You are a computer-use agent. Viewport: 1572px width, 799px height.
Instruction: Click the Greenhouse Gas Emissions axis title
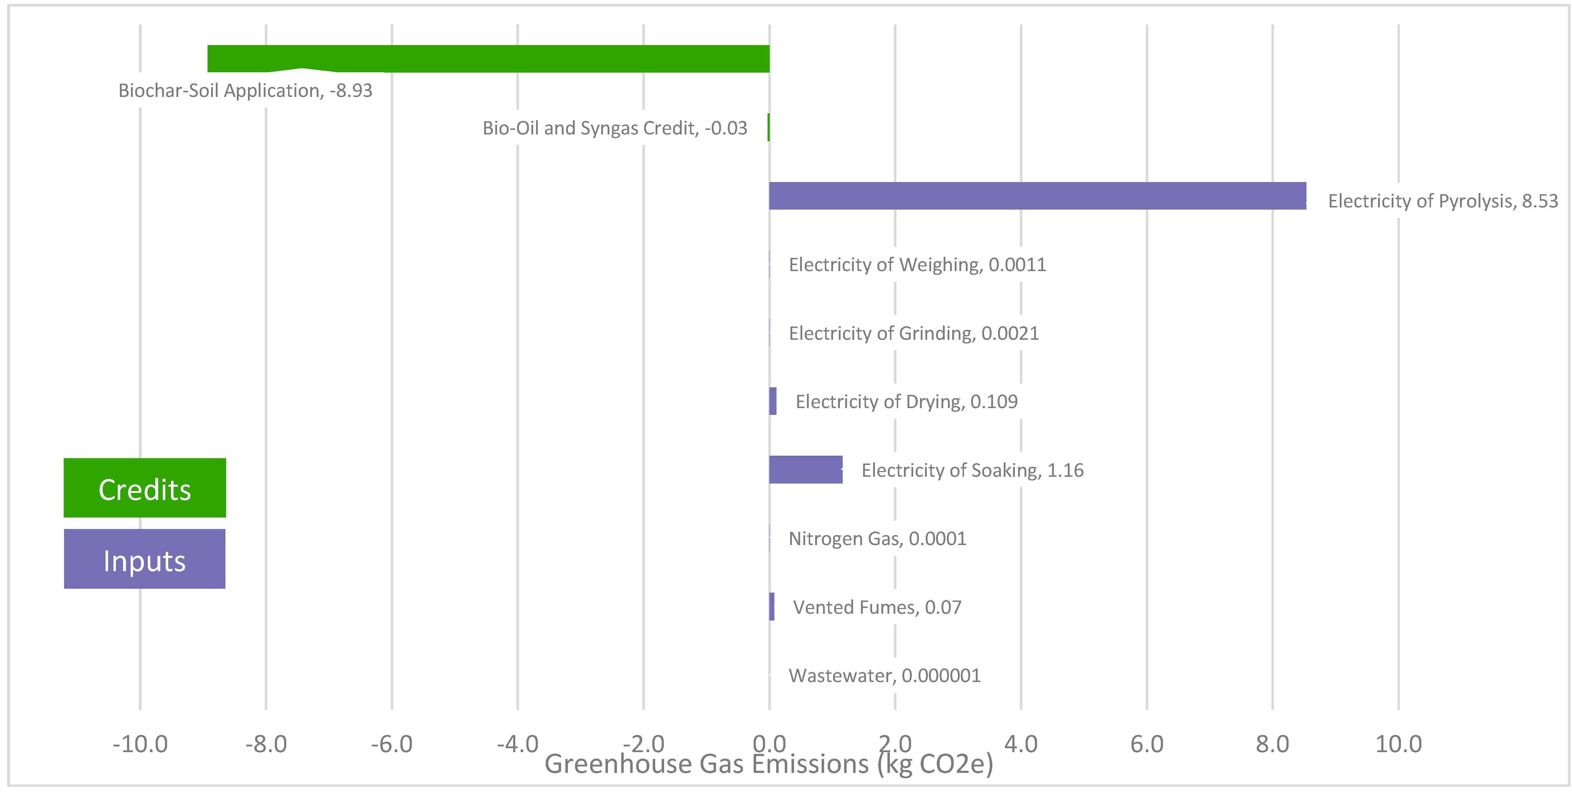pos(769,765)
